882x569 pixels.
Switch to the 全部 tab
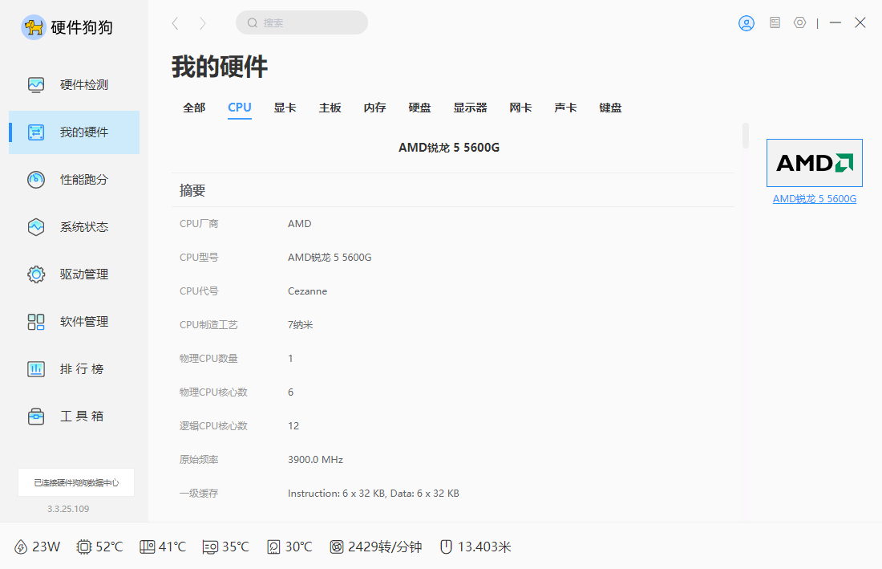coord(194,108)
